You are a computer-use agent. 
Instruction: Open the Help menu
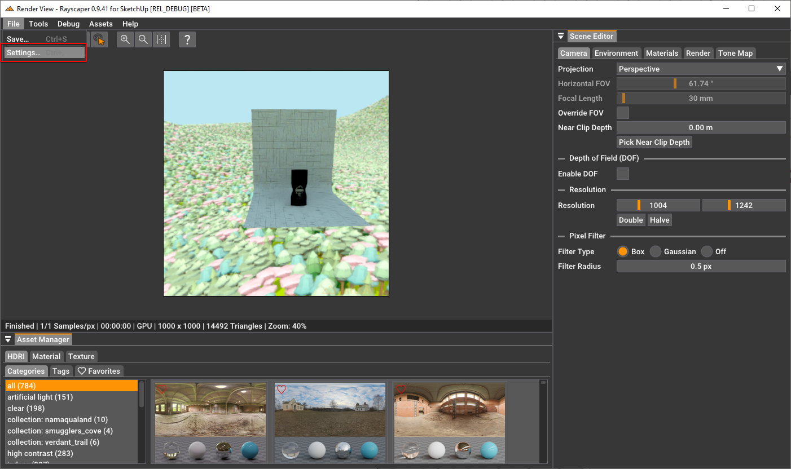130,24
